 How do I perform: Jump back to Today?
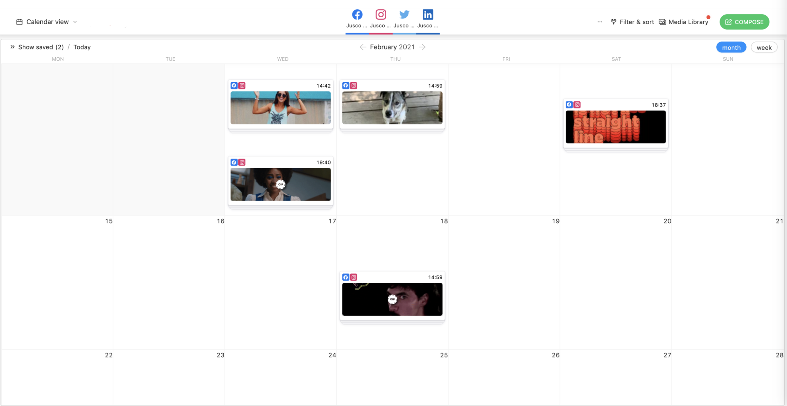pos(81,47)
